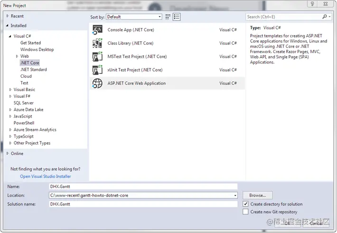Select the ASP.NET Core Web Application globe icon

[97, 83]
